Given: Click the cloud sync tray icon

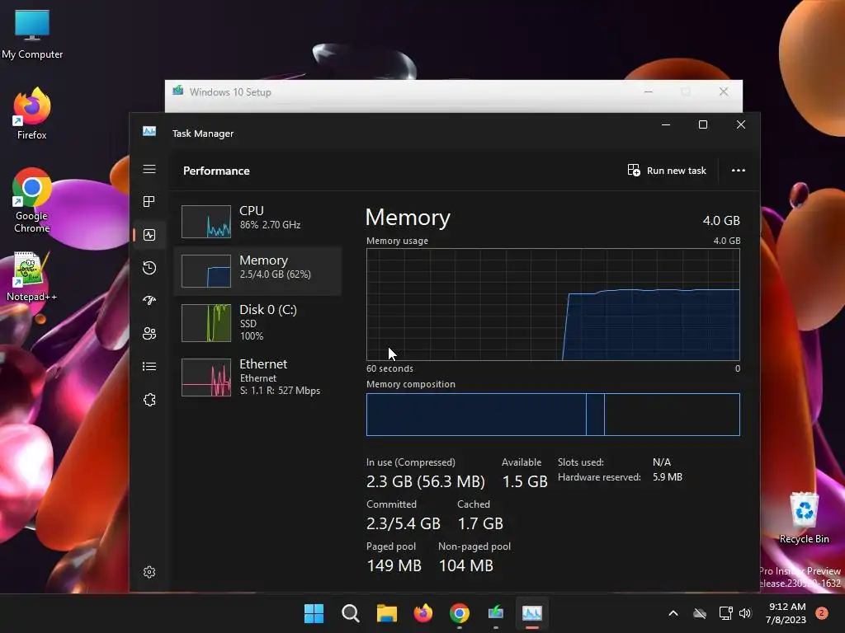Looking at the screenshot, I should click(700, 613).
